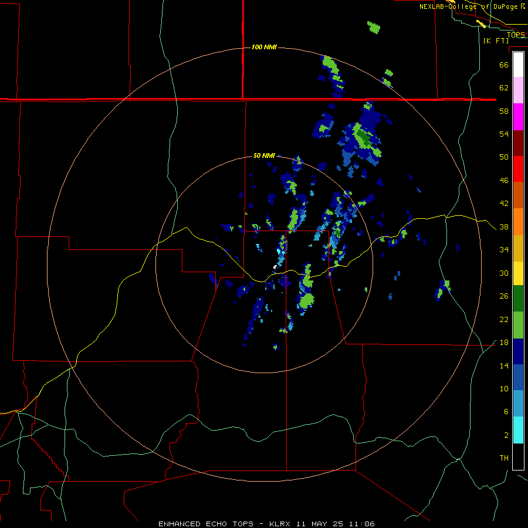
Task: Select the navy blue legend swatch
Action: 518,351
